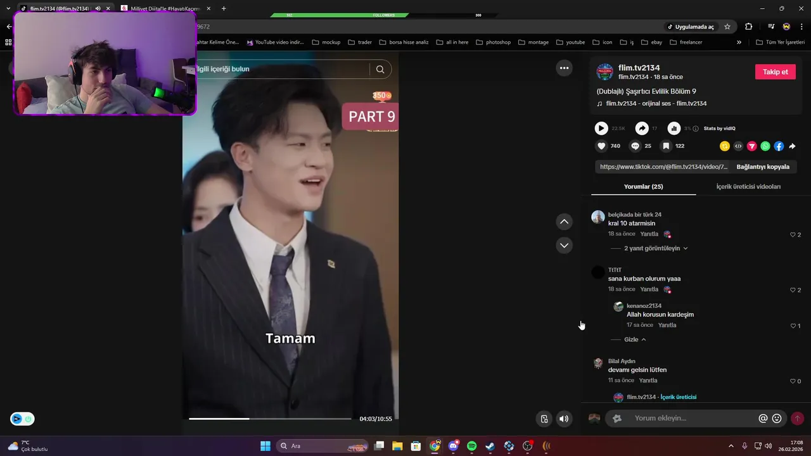Click the 'İlgili içeriği bulun' search field
This screenshot has height=456, width=811.
tap(282, 69)
